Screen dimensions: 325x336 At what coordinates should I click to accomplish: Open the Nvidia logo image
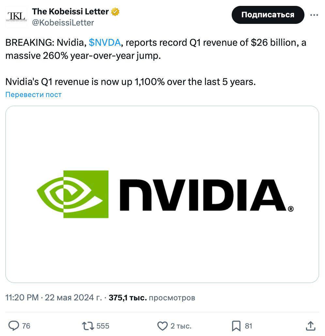162,194
